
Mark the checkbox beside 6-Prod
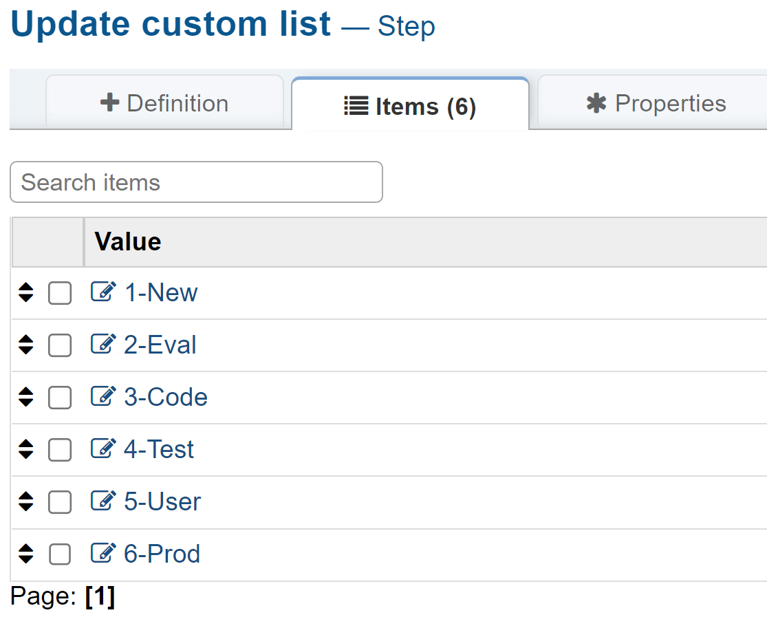point(60,555)
